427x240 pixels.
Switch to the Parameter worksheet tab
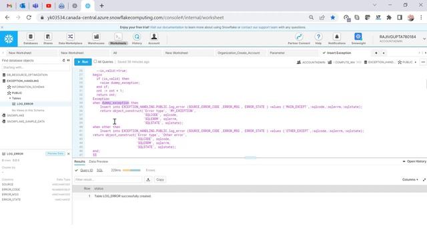click(278, 53)
